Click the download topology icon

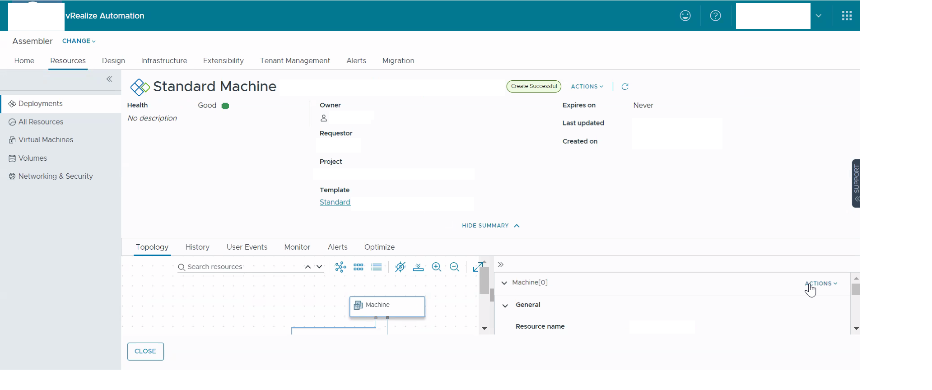pos(418,267)
